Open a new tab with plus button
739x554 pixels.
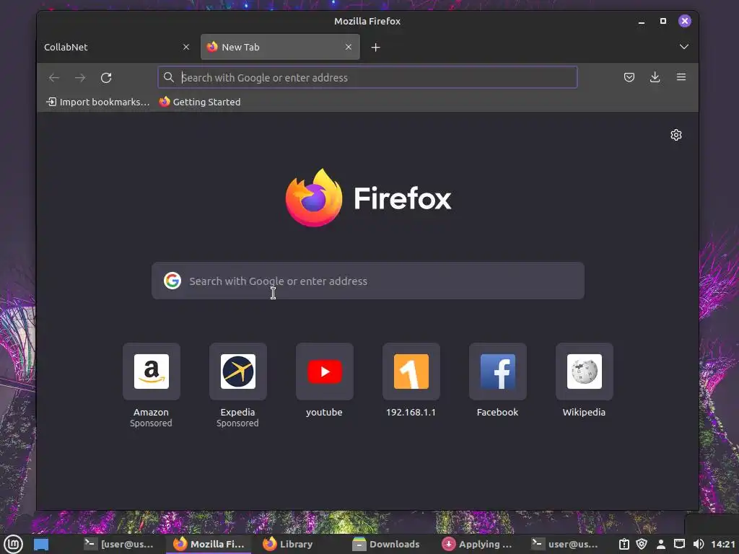(x=375, y=47)
